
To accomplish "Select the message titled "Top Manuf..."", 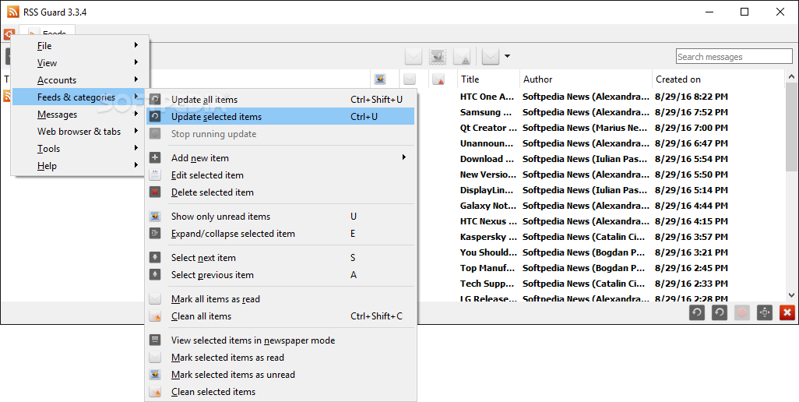I will coord(487,267).
